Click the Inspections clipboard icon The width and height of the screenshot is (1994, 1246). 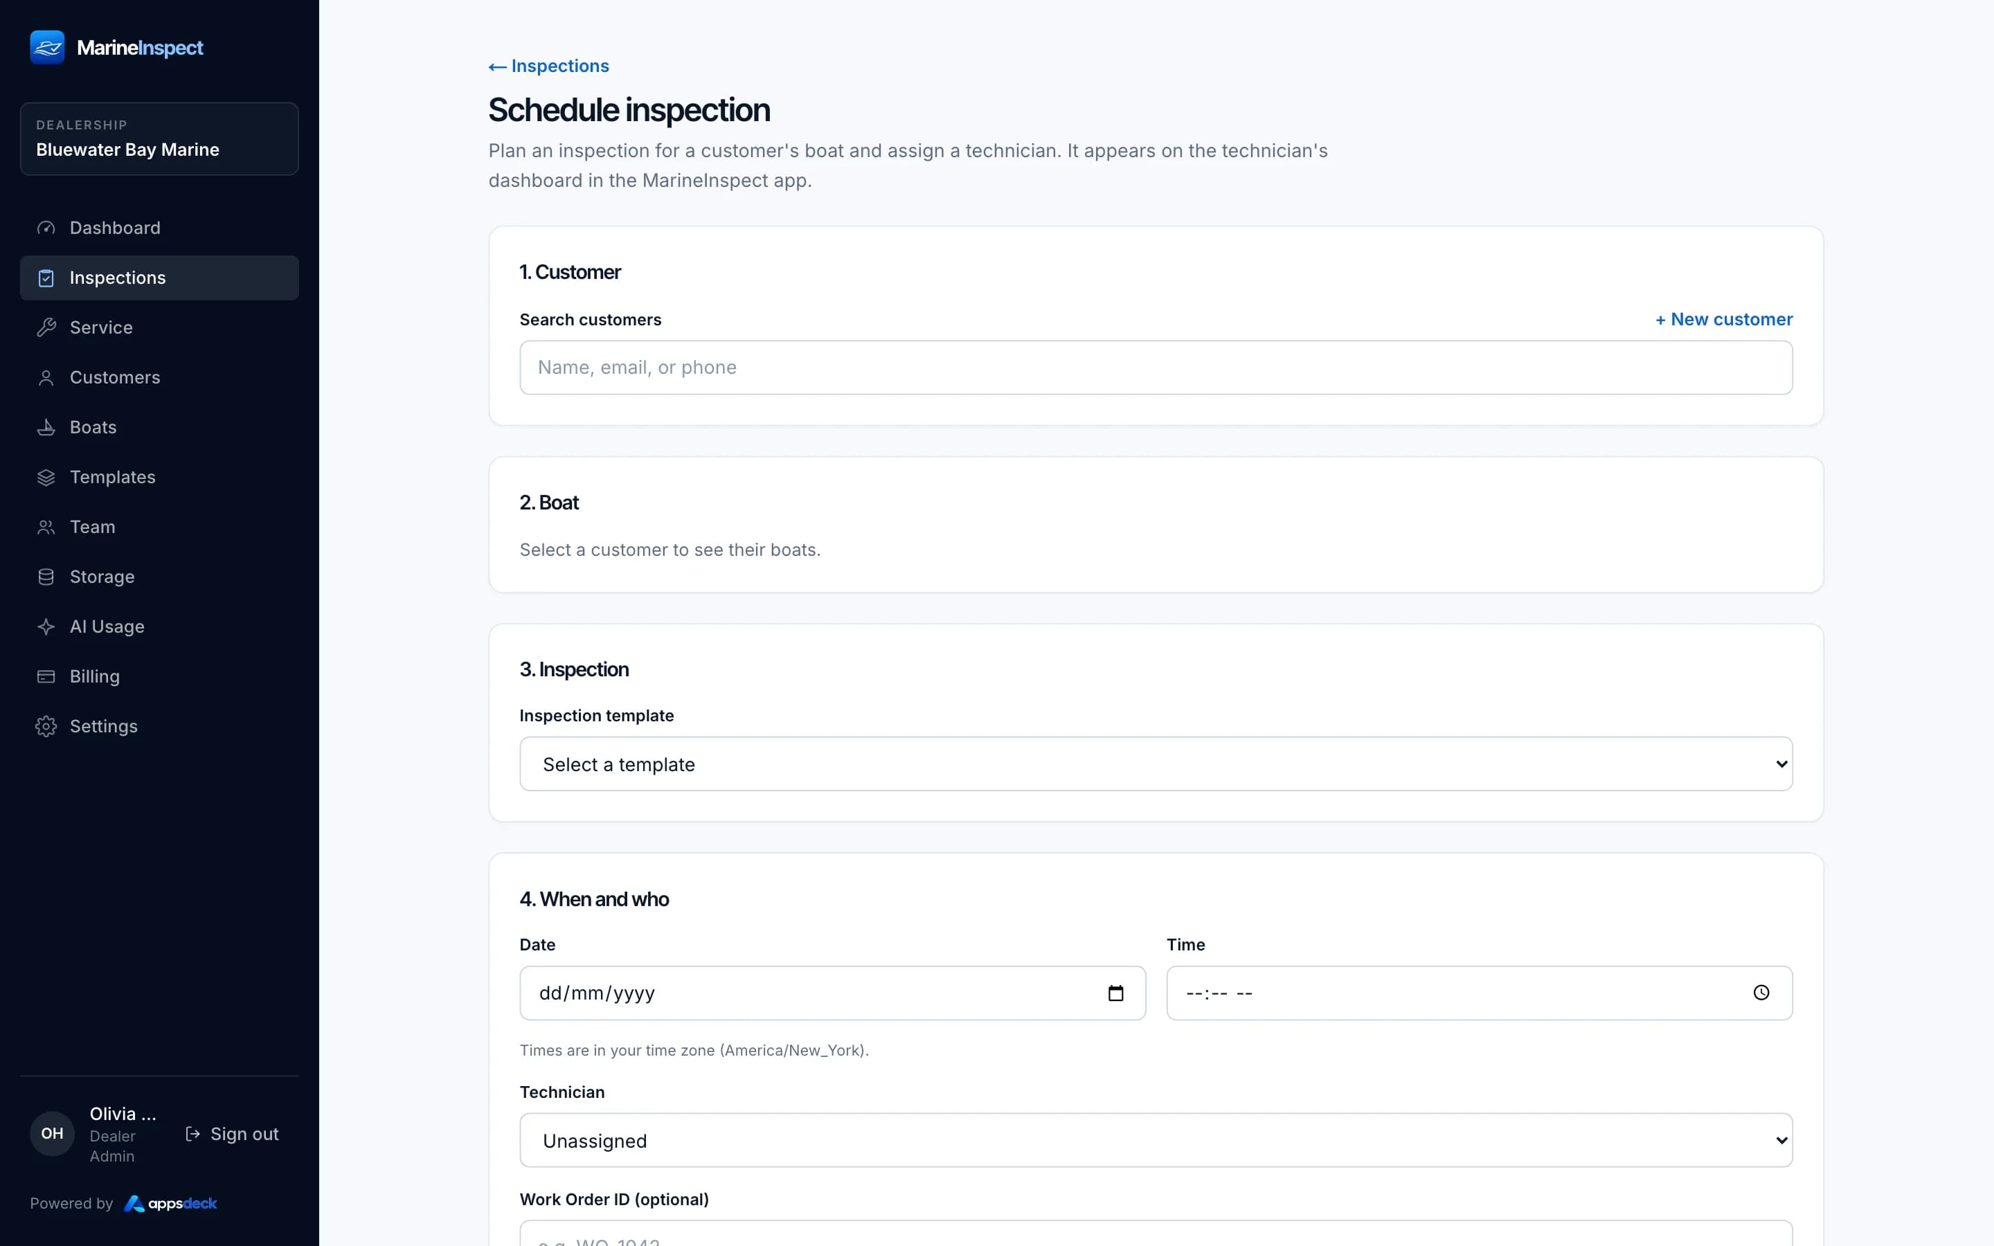coord(46,278)
